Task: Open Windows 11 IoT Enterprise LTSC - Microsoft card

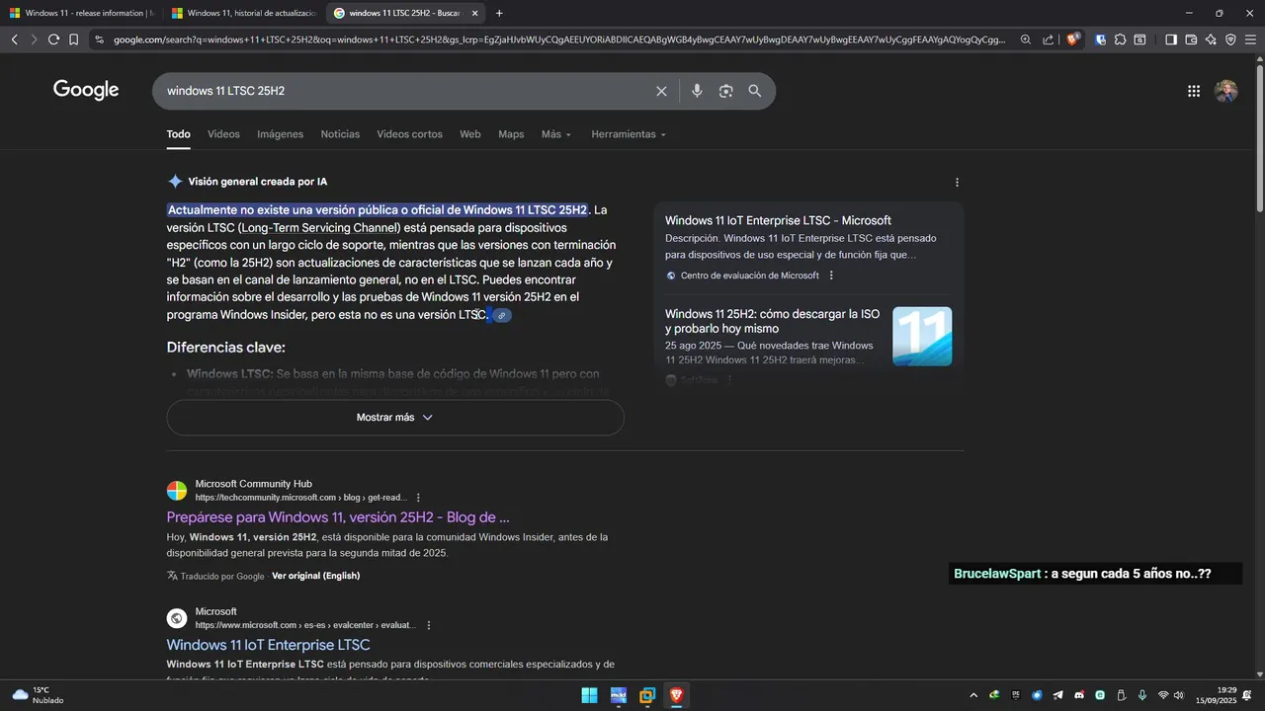Action: click(x=778, y=221)
